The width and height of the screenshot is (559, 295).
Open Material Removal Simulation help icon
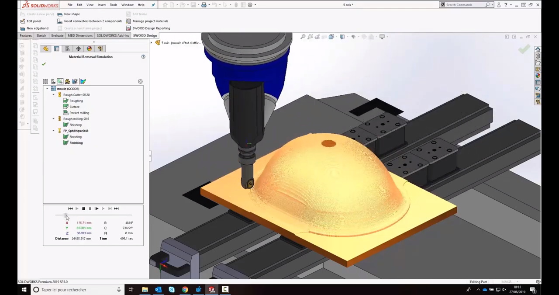(x=143, y=57)
